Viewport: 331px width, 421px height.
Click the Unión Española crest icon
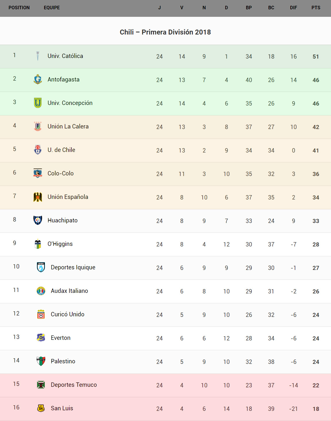[x=38, y=197]
